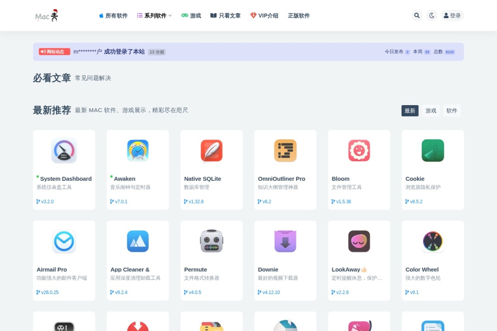The height and width of the screenshot is (331, 497).
Task: Click the 常见问题解决 subtitle
Action: (x=93, y=78)
